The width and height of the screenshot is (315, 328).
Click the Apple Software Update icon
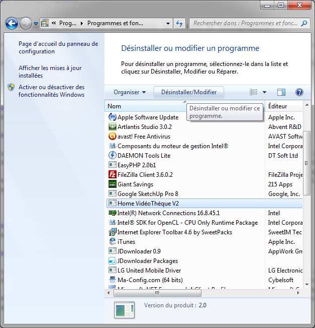pyautogui.click(x=113, y=117)
